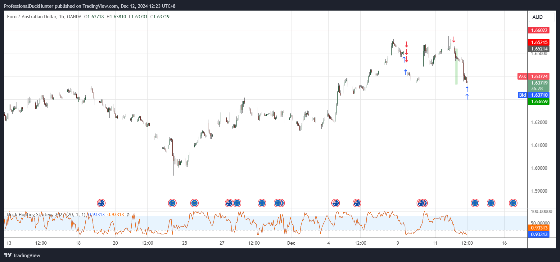Click the 1.65000 price axis label
560x262 pixels.
click(x=539, y=54)
